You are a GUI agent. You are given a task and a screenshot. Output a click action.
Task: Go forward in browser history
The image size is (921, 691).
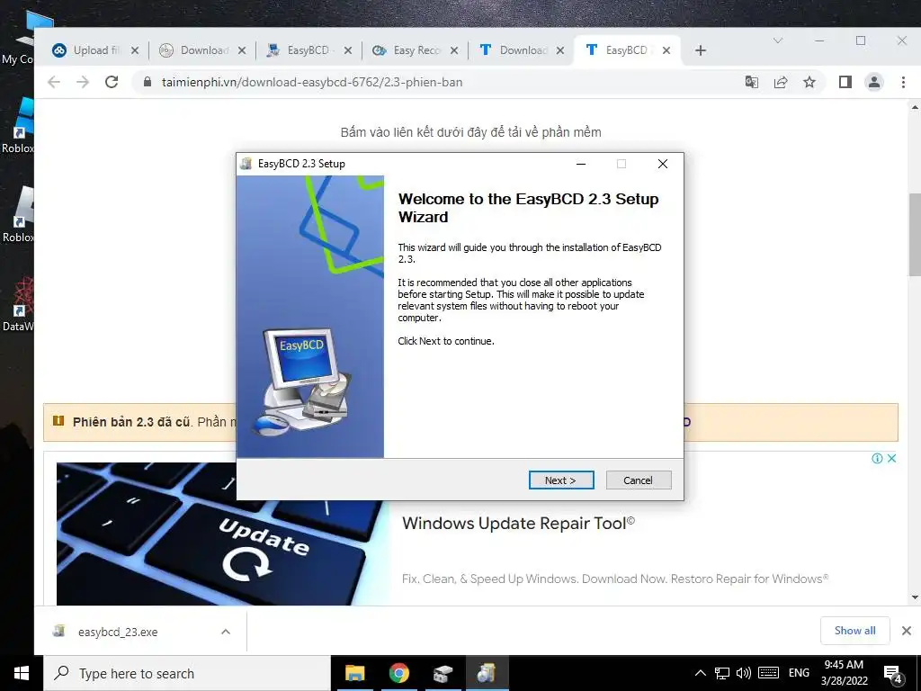coord(83,82)
